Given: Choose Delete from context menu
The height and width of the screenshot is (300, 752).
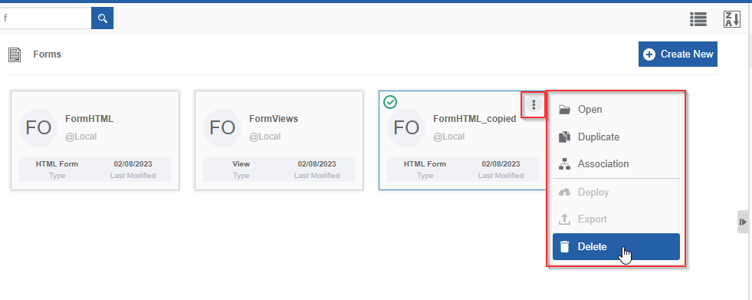Looking at the screenshot, I should [x=616, y=247].
